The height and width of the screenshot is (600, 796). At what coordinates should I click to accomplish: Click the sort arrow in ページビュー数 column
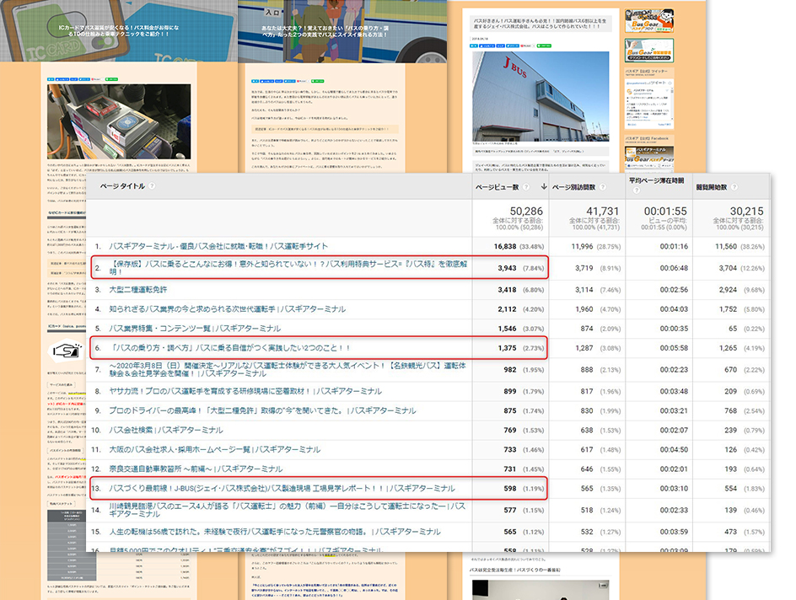(x=542, y=186)
